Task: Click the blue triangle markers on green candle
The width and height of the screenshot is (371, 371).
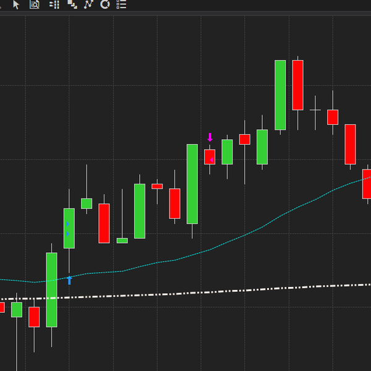Action: [67, 229]
